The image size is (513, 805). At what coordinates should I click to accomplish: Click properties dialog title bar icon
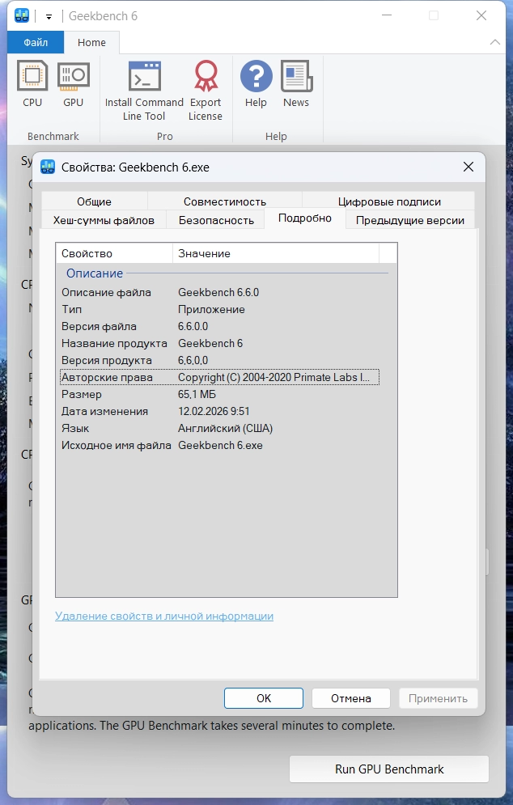[48, 167]
